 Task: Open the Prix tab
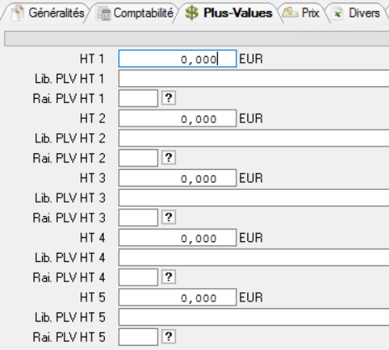click(x=301, y=13)
